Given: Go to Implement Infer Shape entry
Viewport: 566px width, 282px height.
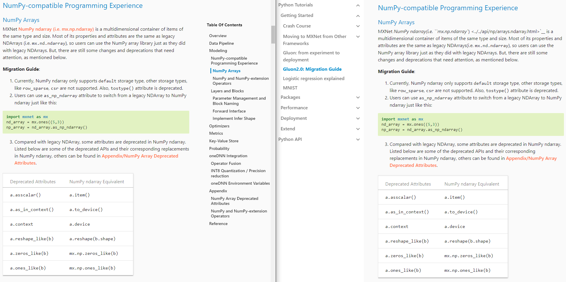Looking at the screenshot, I should pyautogui.click(x=234, y=119).
